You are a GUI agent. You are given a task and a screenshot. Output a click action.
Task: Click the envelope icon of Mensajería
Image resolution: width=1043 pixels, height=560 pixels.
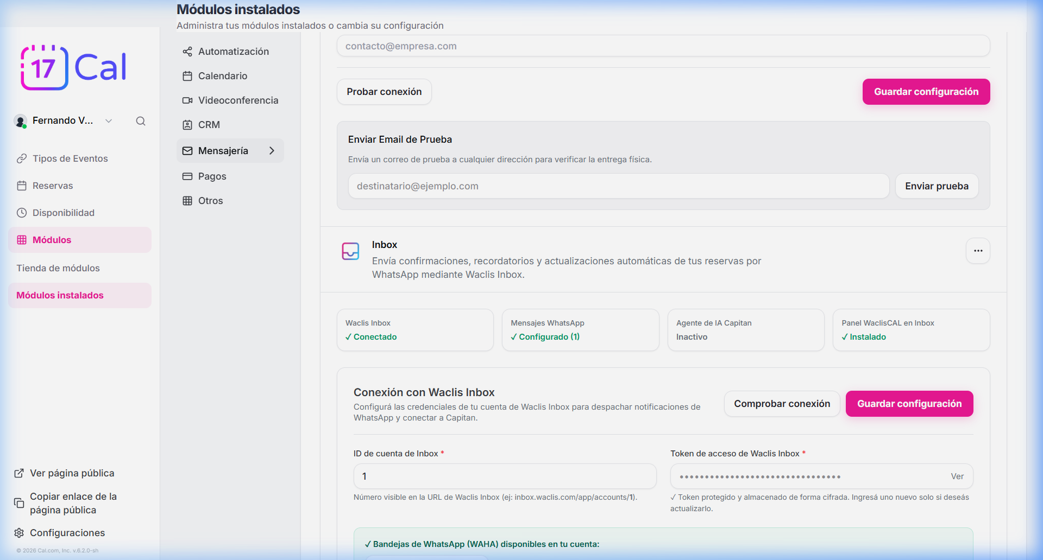pyautogui.click(x=187, y=151)
